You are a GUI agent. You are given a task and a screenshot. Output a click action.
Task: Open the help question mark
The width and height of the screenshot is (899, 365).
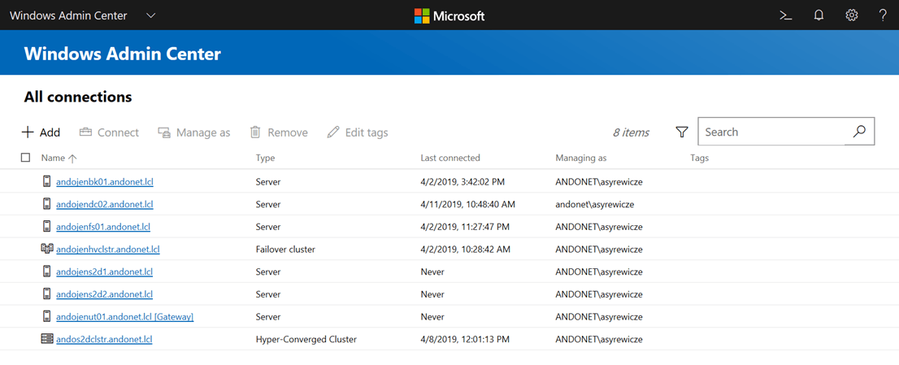pyautogui.click(x=883, y=15)
